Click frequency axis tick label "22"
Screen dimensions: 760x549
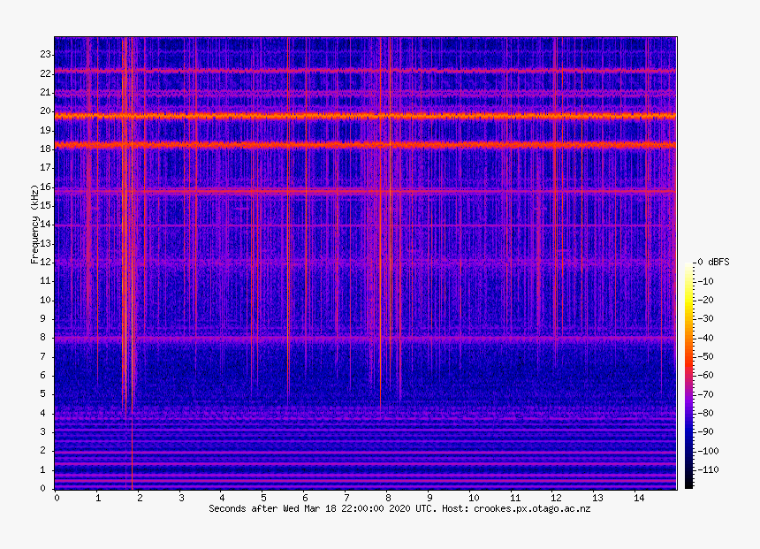click(x=46, y=73)
